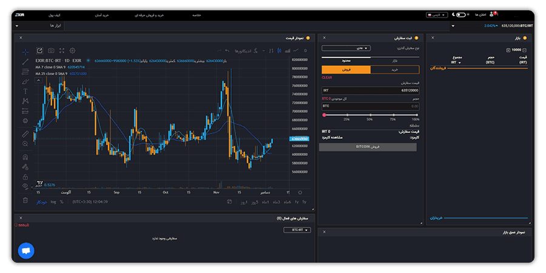Screen dimensions: 546x273
Task: Open the language selector dropdown
Action: pos(437,15)
